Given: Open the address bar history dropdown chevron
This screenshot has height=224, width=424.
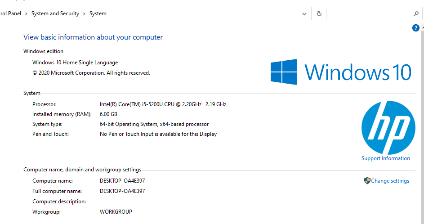Looking at the screenshot, I should [304, 13].
